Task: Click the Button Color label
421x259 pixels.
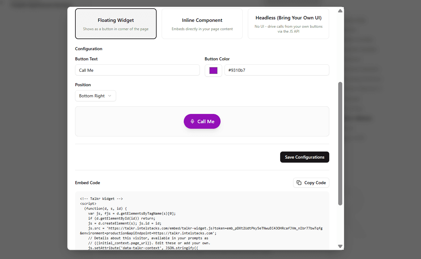Action: pos(217,59)
